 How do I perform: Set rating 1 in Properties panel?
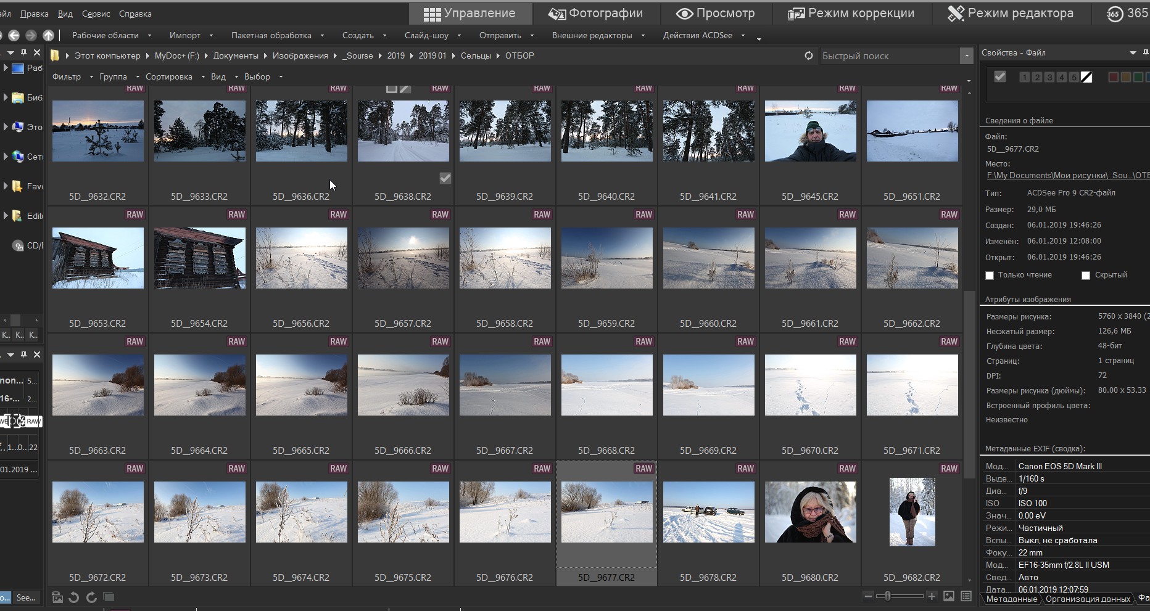(1025, 77)
